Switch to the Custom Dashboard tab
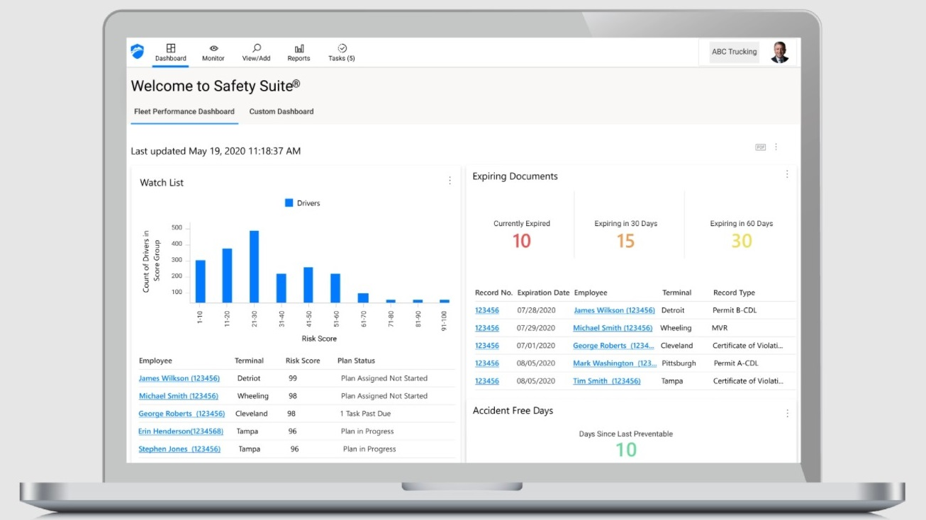Viewport: 926px width, 520px height. pyautogui.click(x=281, y=111)
